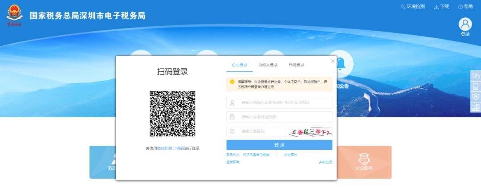
Task: Switch to 自然人登录 tab
Action: click(x=268, y=65)
